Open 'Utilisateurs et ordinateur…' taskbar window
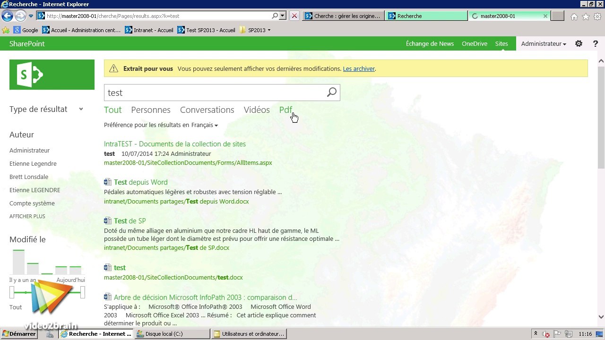605x340 pixels. (x=249, y=334)
